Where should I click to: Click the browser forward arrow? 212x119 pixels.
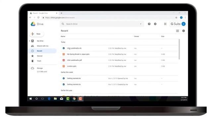(x=34, y=18)
